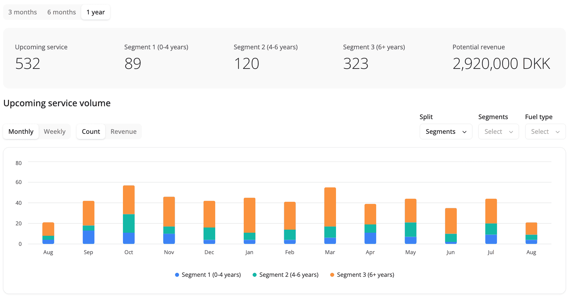This screenshot has width=569, height=297.
Task: Click Segment 1 (0-4 years) legend label
Action: tap(211, 275)
